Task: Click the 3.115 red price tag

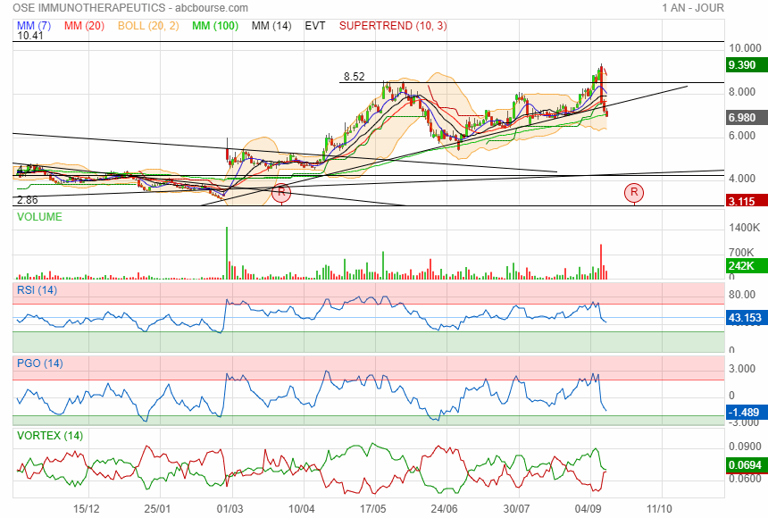Action: (747, 201)
